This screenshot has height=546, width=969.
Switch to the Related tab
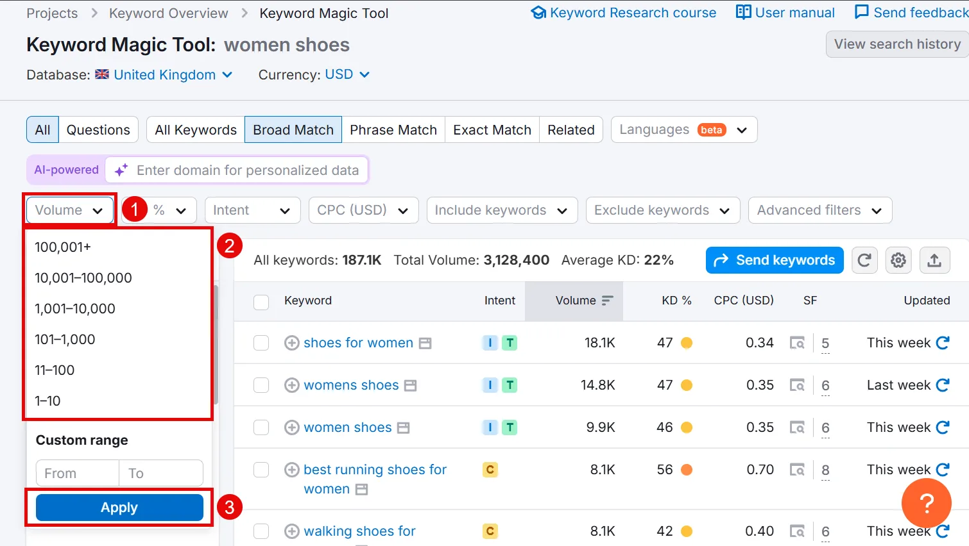coord(571,129)
